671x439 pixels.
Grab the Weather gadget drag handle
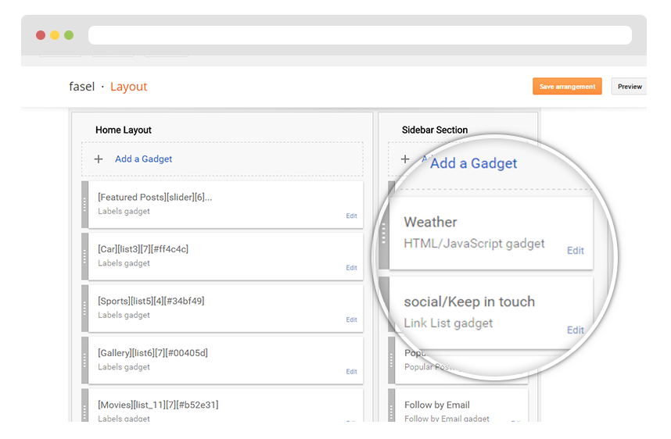point(383,234)
